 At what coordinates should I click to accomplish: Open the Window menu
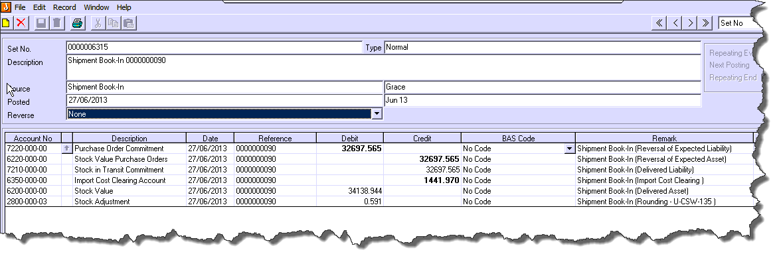coord(97,7)
